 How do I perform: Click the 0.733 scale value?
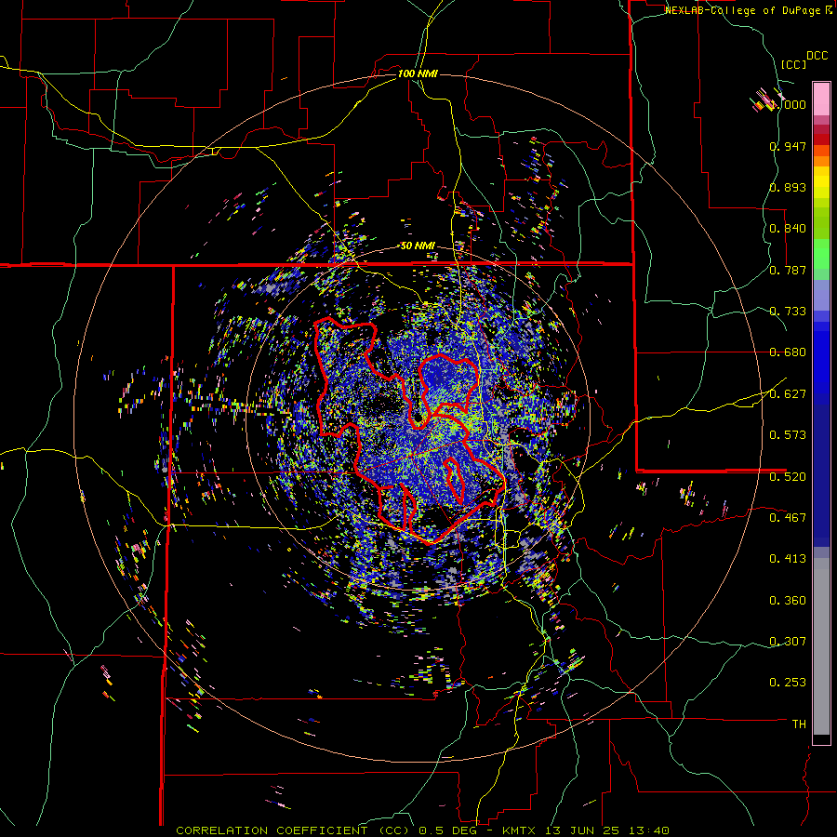tap(788, 312)
